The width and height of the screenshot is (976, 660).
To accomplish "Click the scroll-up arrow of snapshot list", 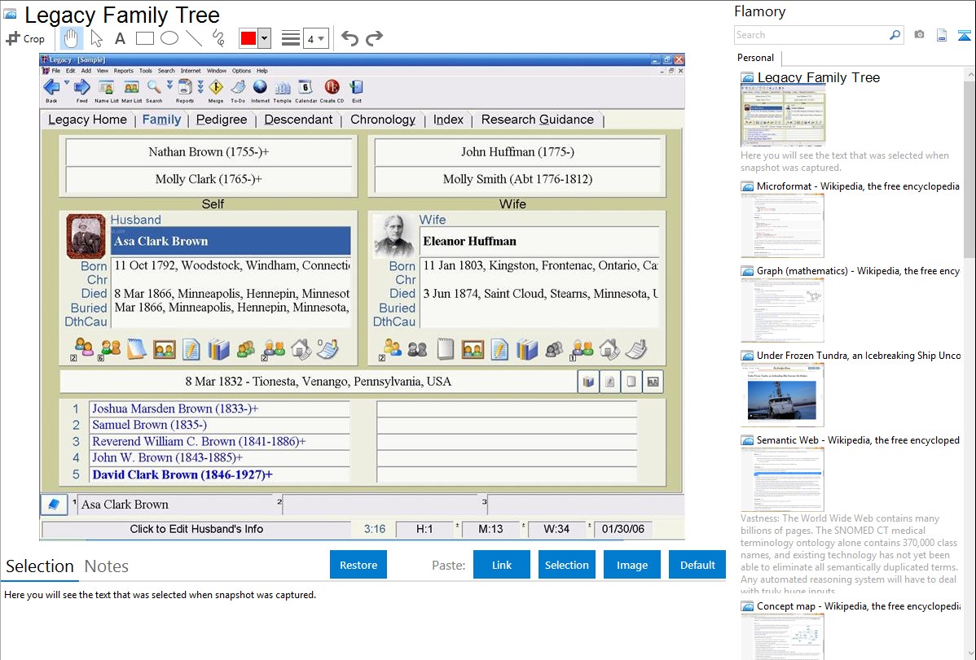I will [969, 74].
